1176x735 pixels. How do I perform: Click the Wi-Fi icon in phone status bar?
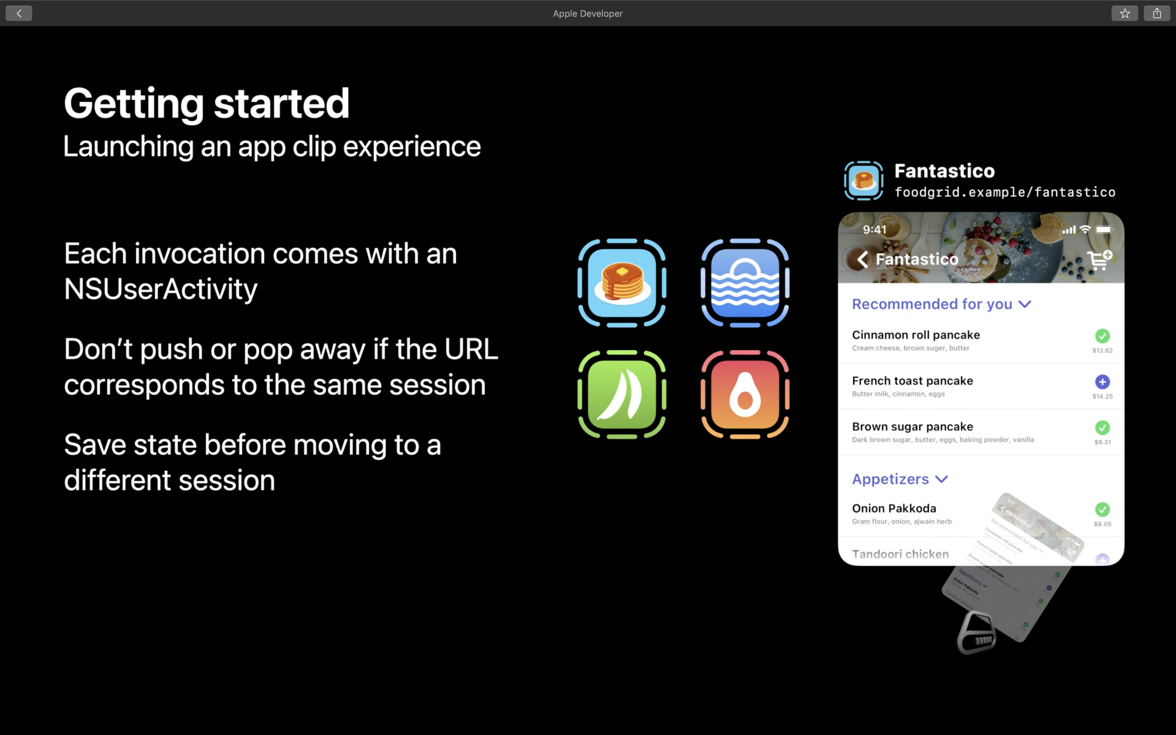coord(1085,230)
